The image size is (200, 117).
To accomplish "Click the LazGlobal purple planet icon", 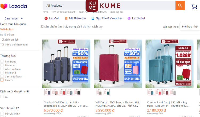I will (129, 18).
